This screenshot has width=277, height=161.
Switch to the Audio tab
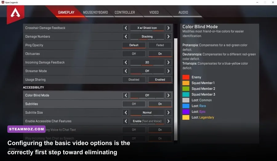tap(183, 12)
